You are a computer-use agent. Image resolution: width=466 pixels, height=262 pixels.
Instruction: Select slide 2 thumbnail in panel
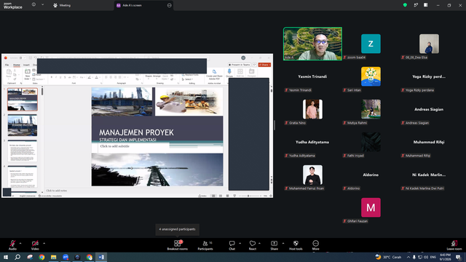tap(23, 125)
